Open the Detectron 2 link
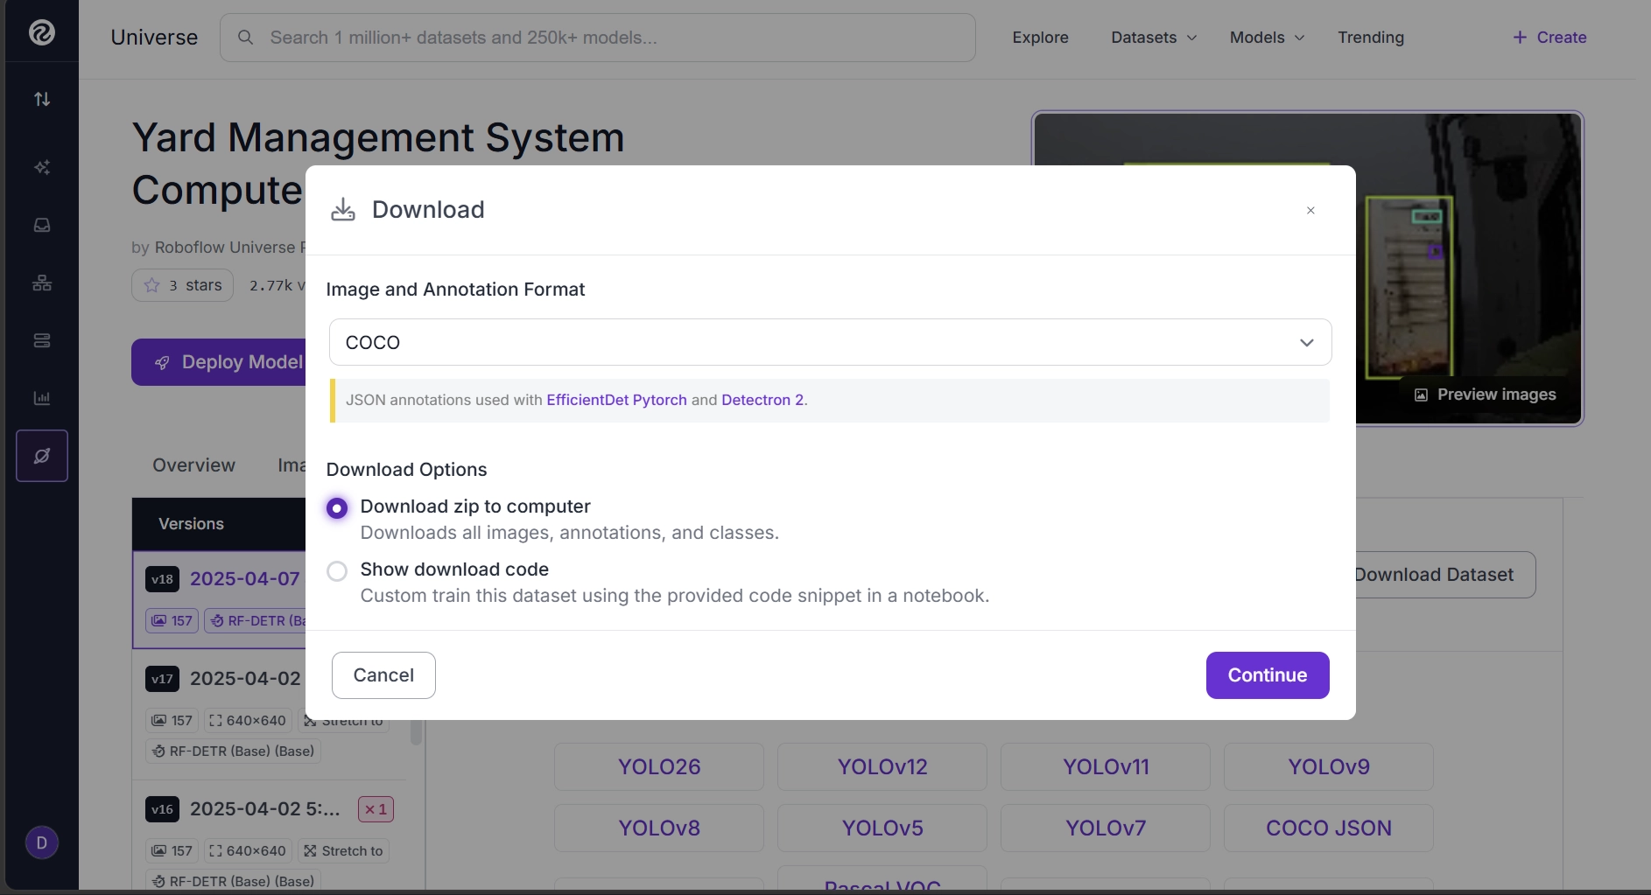The height and width of the screenshot is (895, 1651). tap(762, 400)
